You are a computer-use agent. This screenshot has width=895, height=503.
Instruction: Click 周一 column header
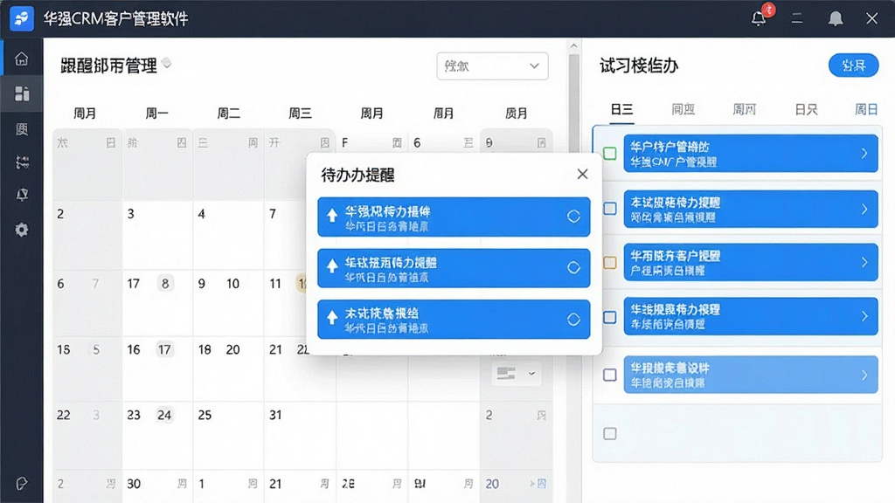tap(157, 114)
